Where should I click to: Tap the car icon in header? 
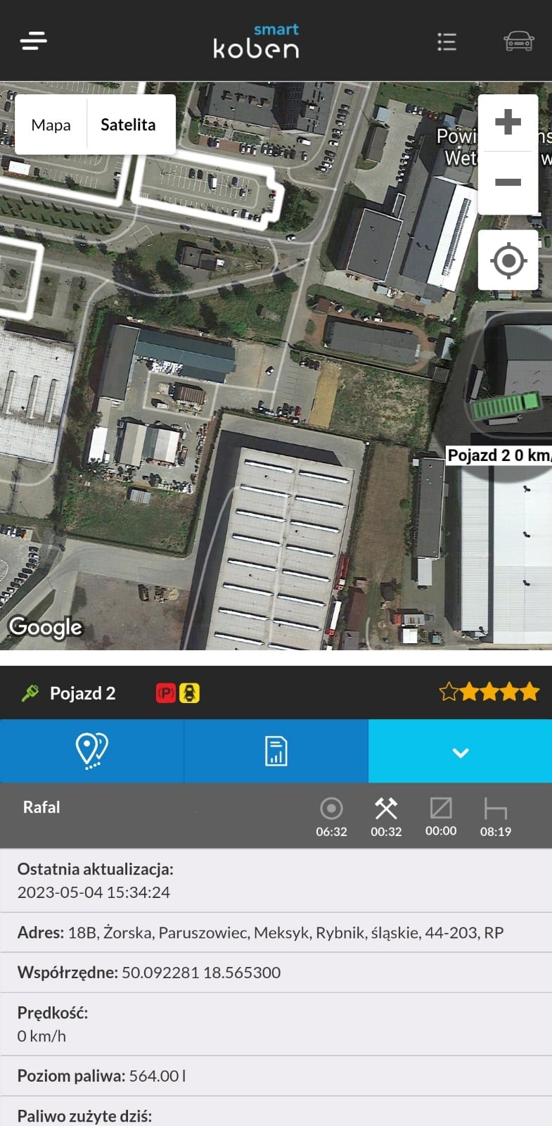[519, 42]
